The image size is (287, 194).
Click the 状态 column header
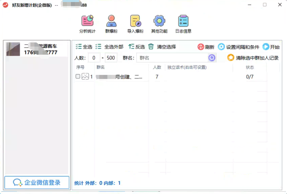[x=250, y=67]
